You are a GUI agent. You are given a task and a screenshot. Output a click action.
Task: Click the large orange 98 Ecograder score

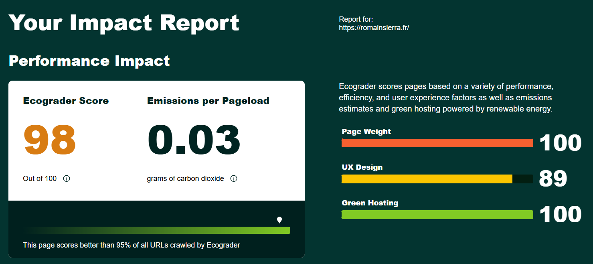pyautogui.click(x=50, y=140)
